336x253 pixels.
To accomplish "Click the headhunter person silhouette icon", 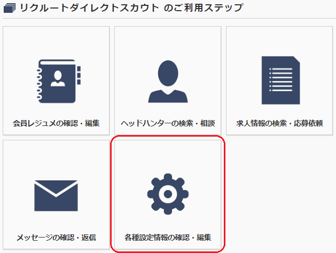I will click(168, 81).
